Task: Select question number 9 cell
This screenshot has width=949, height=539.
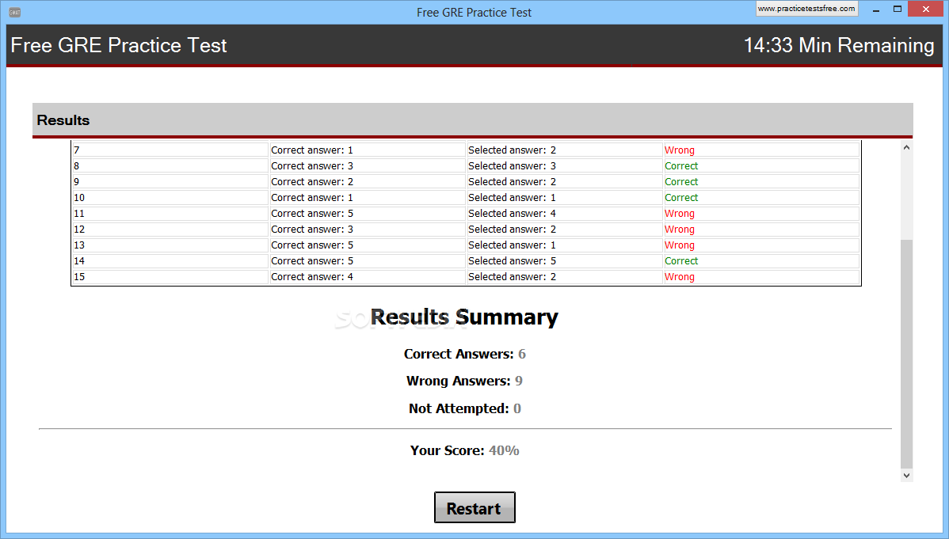Action: (170, 181)
